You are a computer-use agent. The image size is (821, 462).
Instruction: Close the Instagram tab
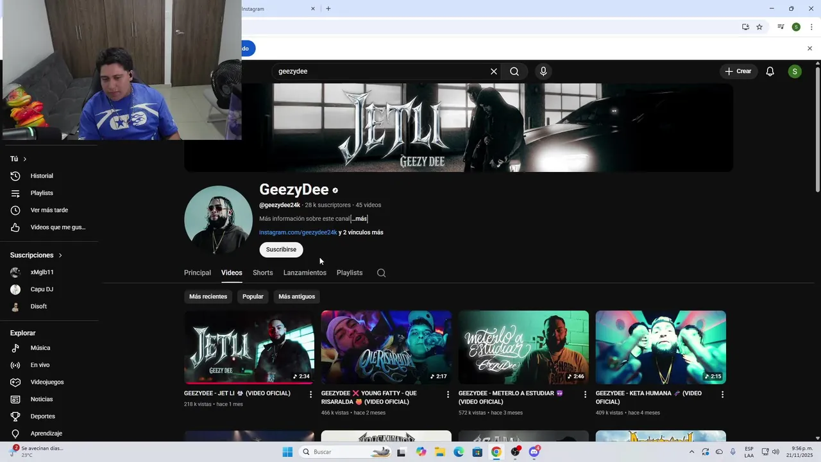pos(313,9)
